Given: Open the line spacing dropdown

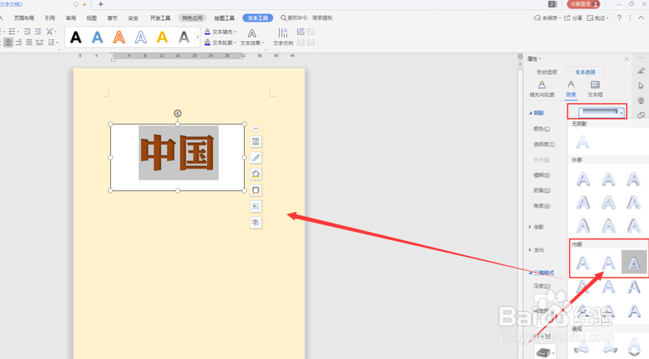Looking at the screenshot, I should [x=53, y=42].
